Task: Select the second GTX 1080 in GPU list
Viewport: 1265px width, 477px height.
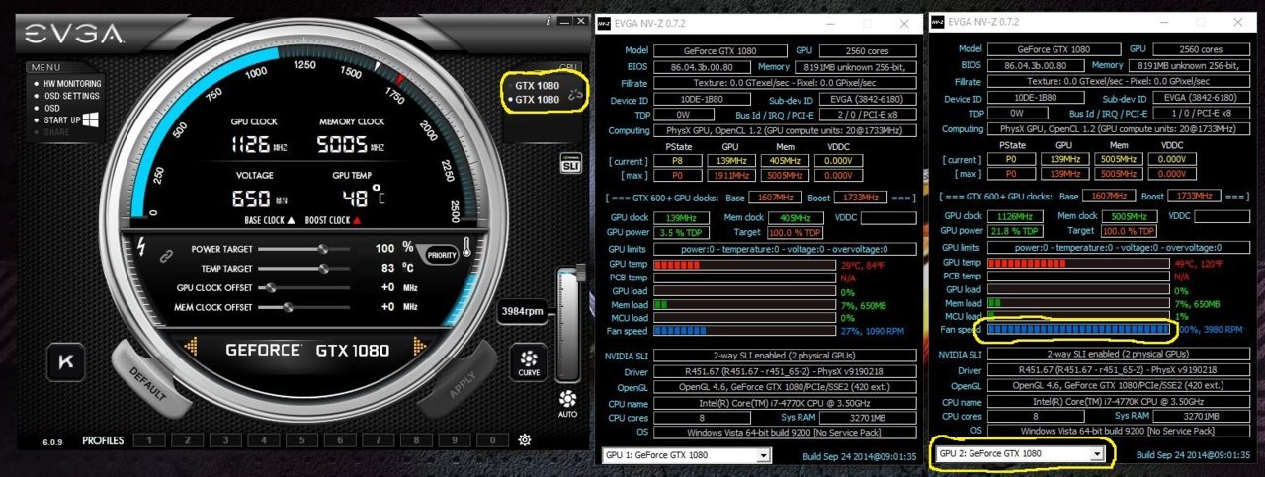Action: (x=537, y=99)
